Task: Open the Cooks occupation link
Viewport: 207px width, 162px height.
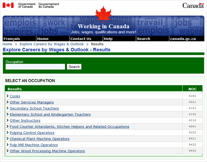Action: [15, 96]
